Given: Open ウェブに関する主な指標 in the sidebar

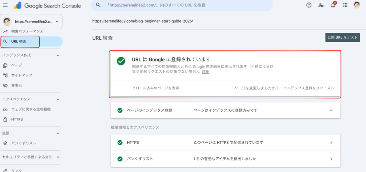Looking at the screenshot, I should click(31, 109).
